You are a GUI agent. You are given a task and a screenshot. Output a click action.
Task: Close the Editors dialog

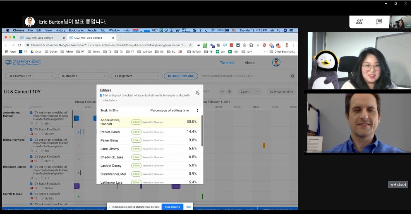pos(197,93)
